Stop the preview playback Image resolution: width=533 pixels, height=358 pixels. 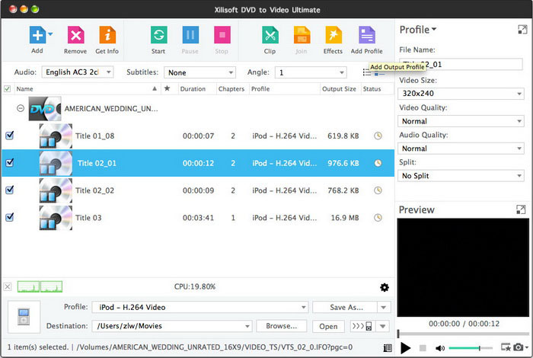[423, 348]
